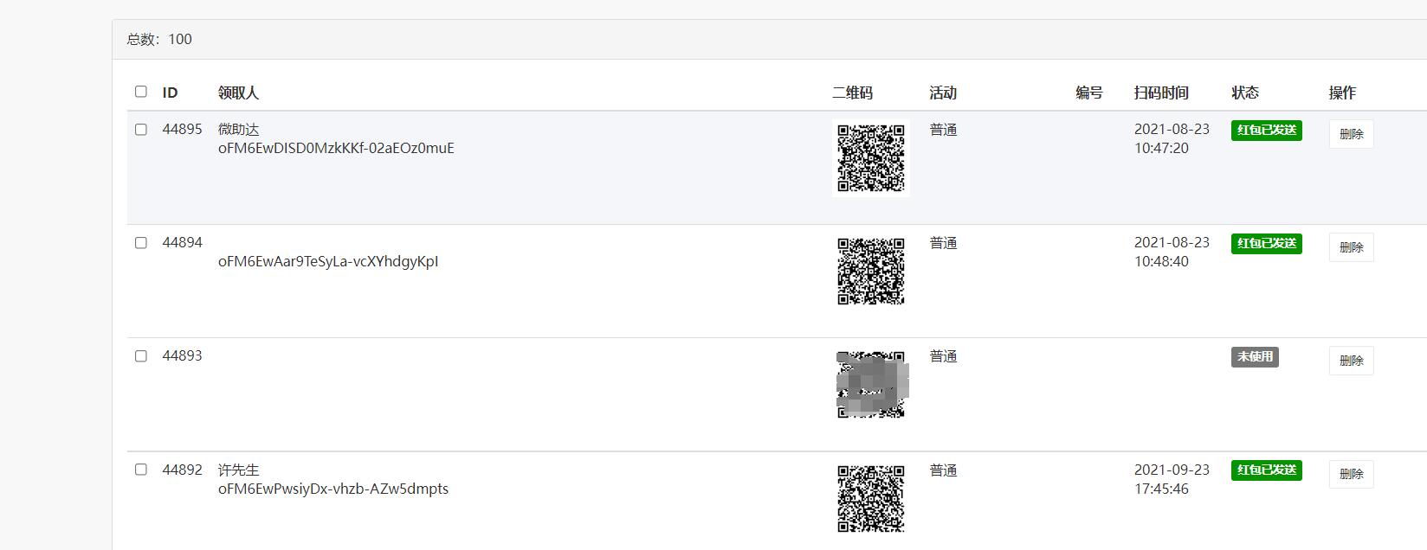Click the 未使用 status badge for 44893
This screenshot has height=550, width=1427.
1255,357
